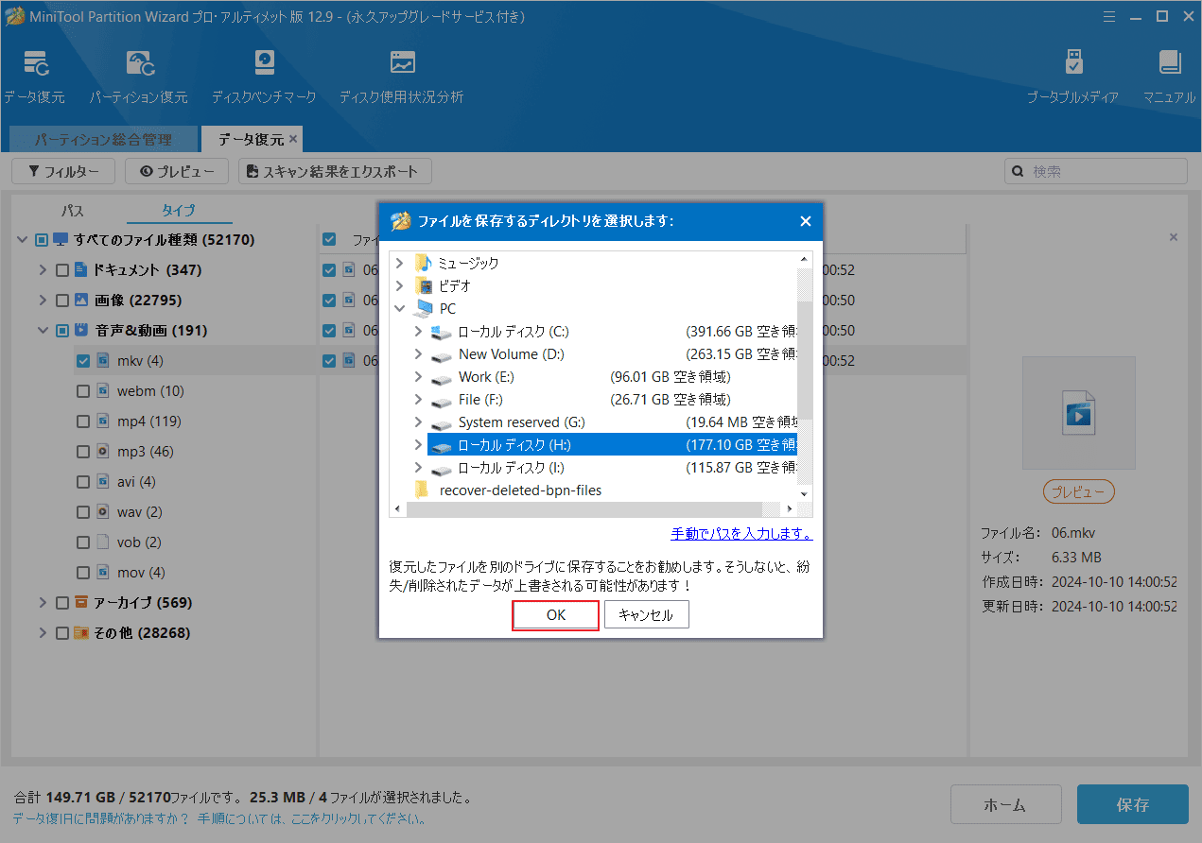This screenshot has height=843, width=1202.
Task: Open ディスク使用状況分析 tool
Action: 402,63
